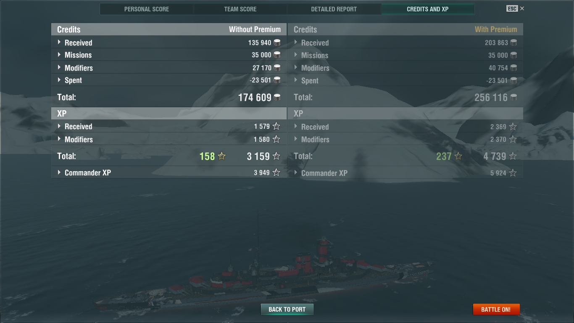Open the Detailed Report tab
Viewport: 574px width, 323px height.
point(334,9)
